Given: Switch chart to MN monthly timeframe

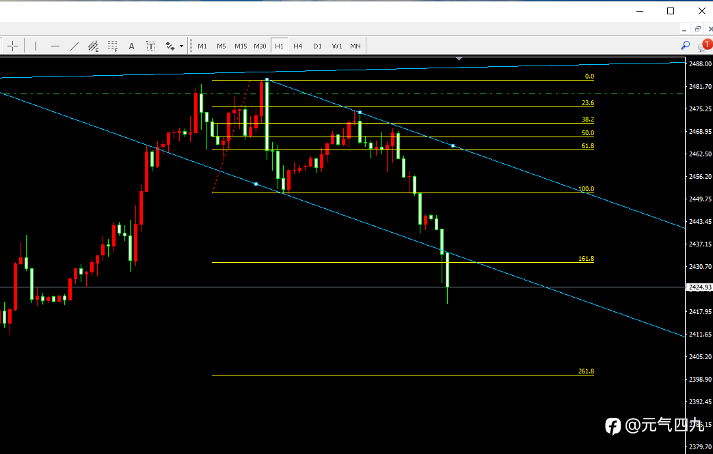Looking at the screenshot, I should pyautogui.click(x=355, y=46).
